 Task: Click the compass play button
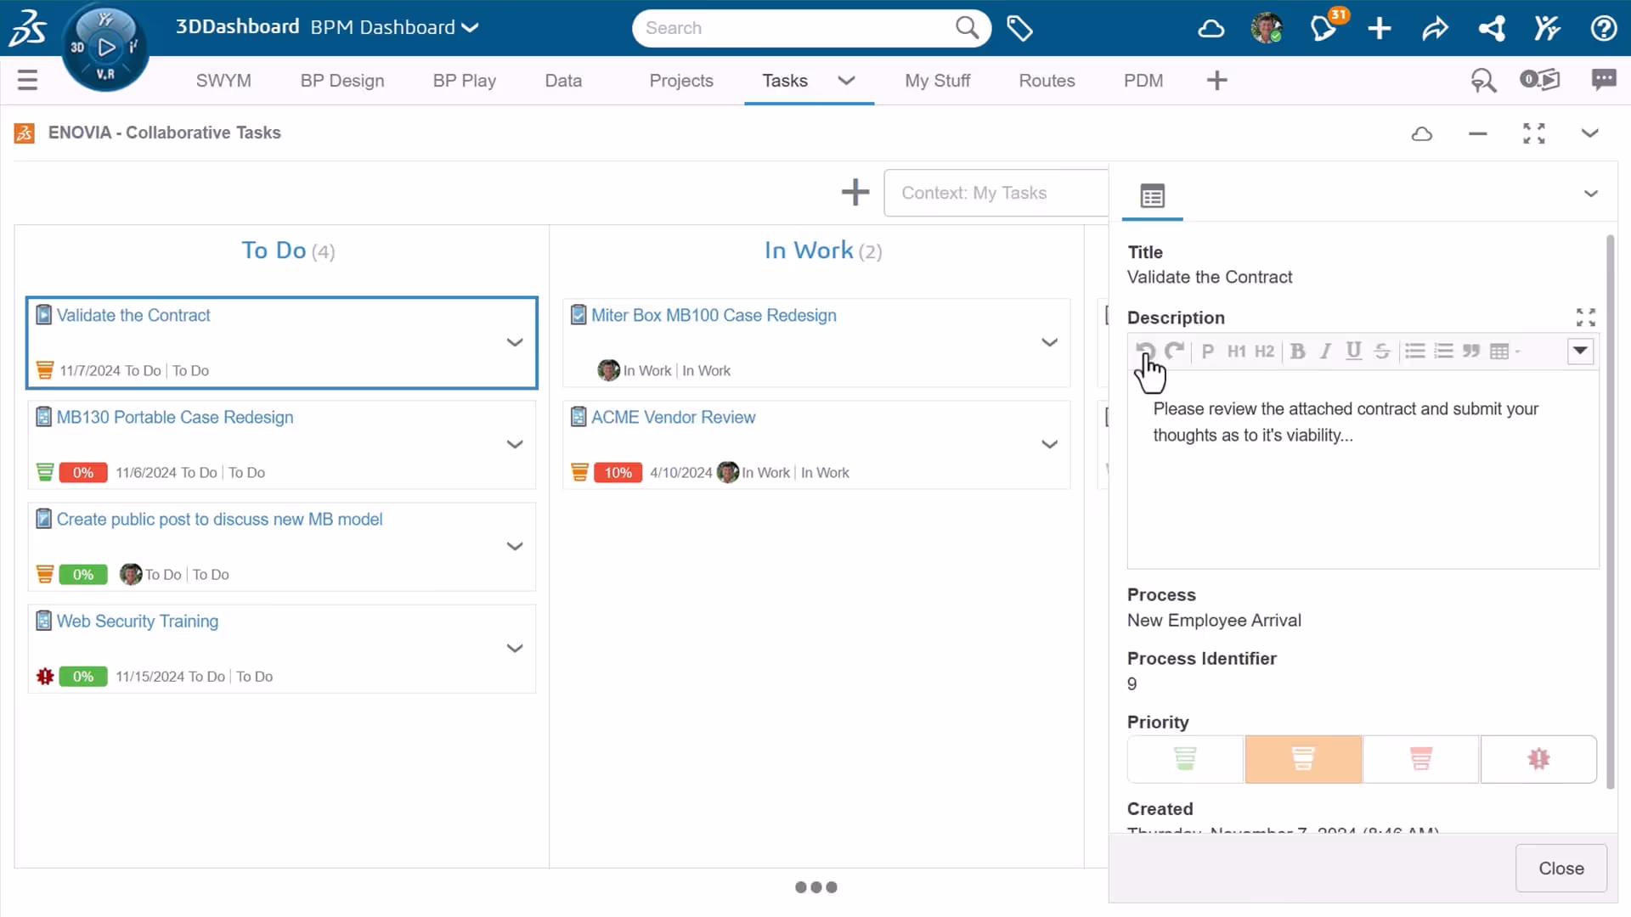[x=106, y=48]
